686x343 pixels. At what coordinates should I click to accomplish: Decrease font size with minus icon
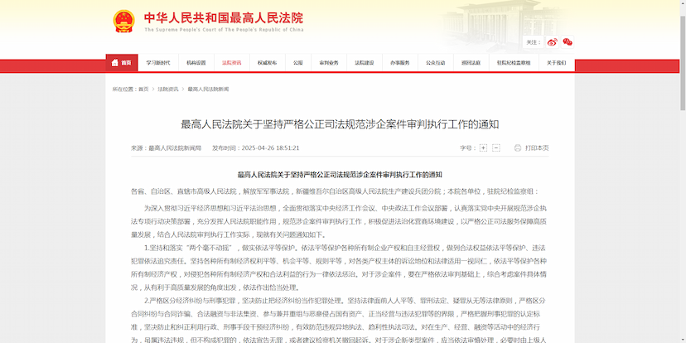[496, 147]
